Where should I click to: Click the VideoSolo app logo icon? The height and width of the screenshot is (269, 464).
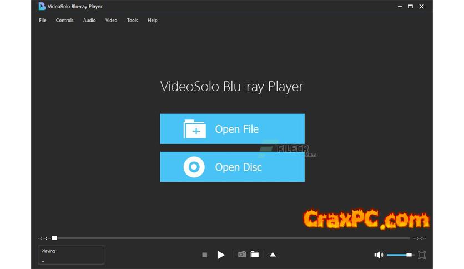coord(42,7)
